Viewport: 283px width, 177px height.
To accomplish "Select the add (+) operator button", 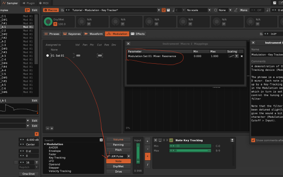I will 147,141.
